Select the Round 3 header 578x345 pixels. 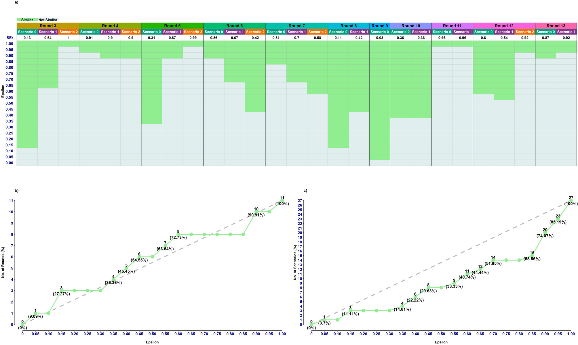tap(48, 26)
